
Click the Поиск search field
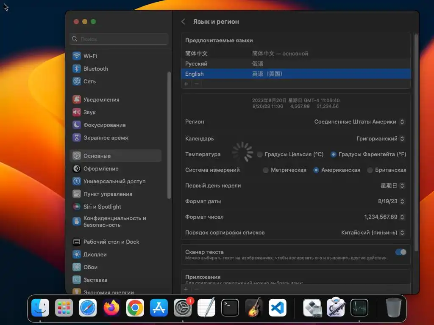119,39
